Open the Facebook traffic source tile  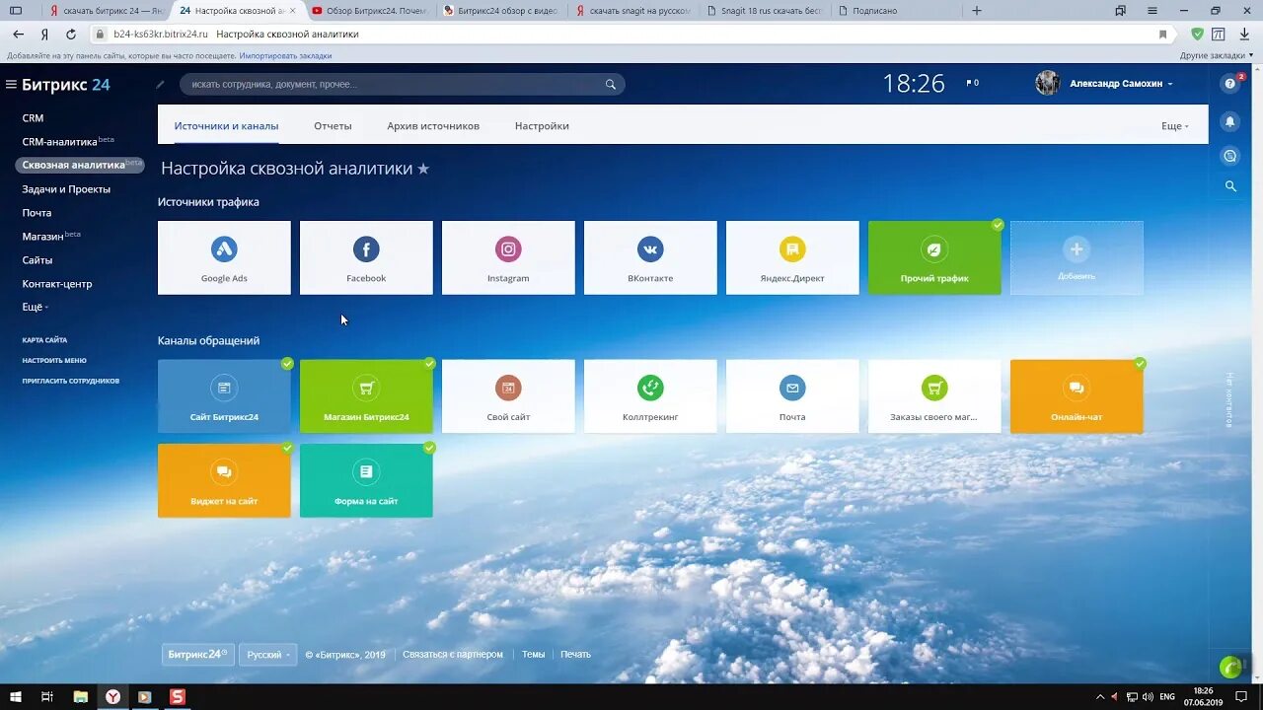point(366,257)
